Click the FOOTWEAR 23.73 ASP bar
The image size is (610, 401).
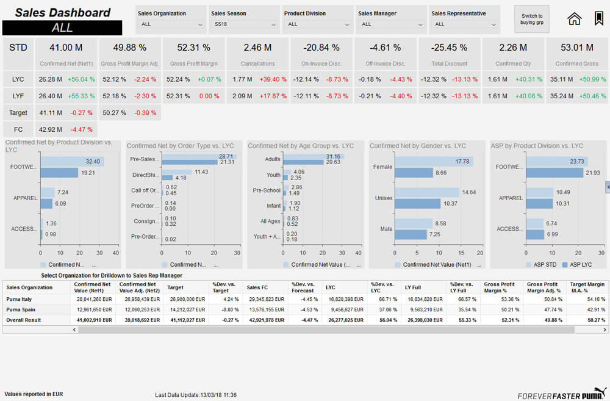557,162
